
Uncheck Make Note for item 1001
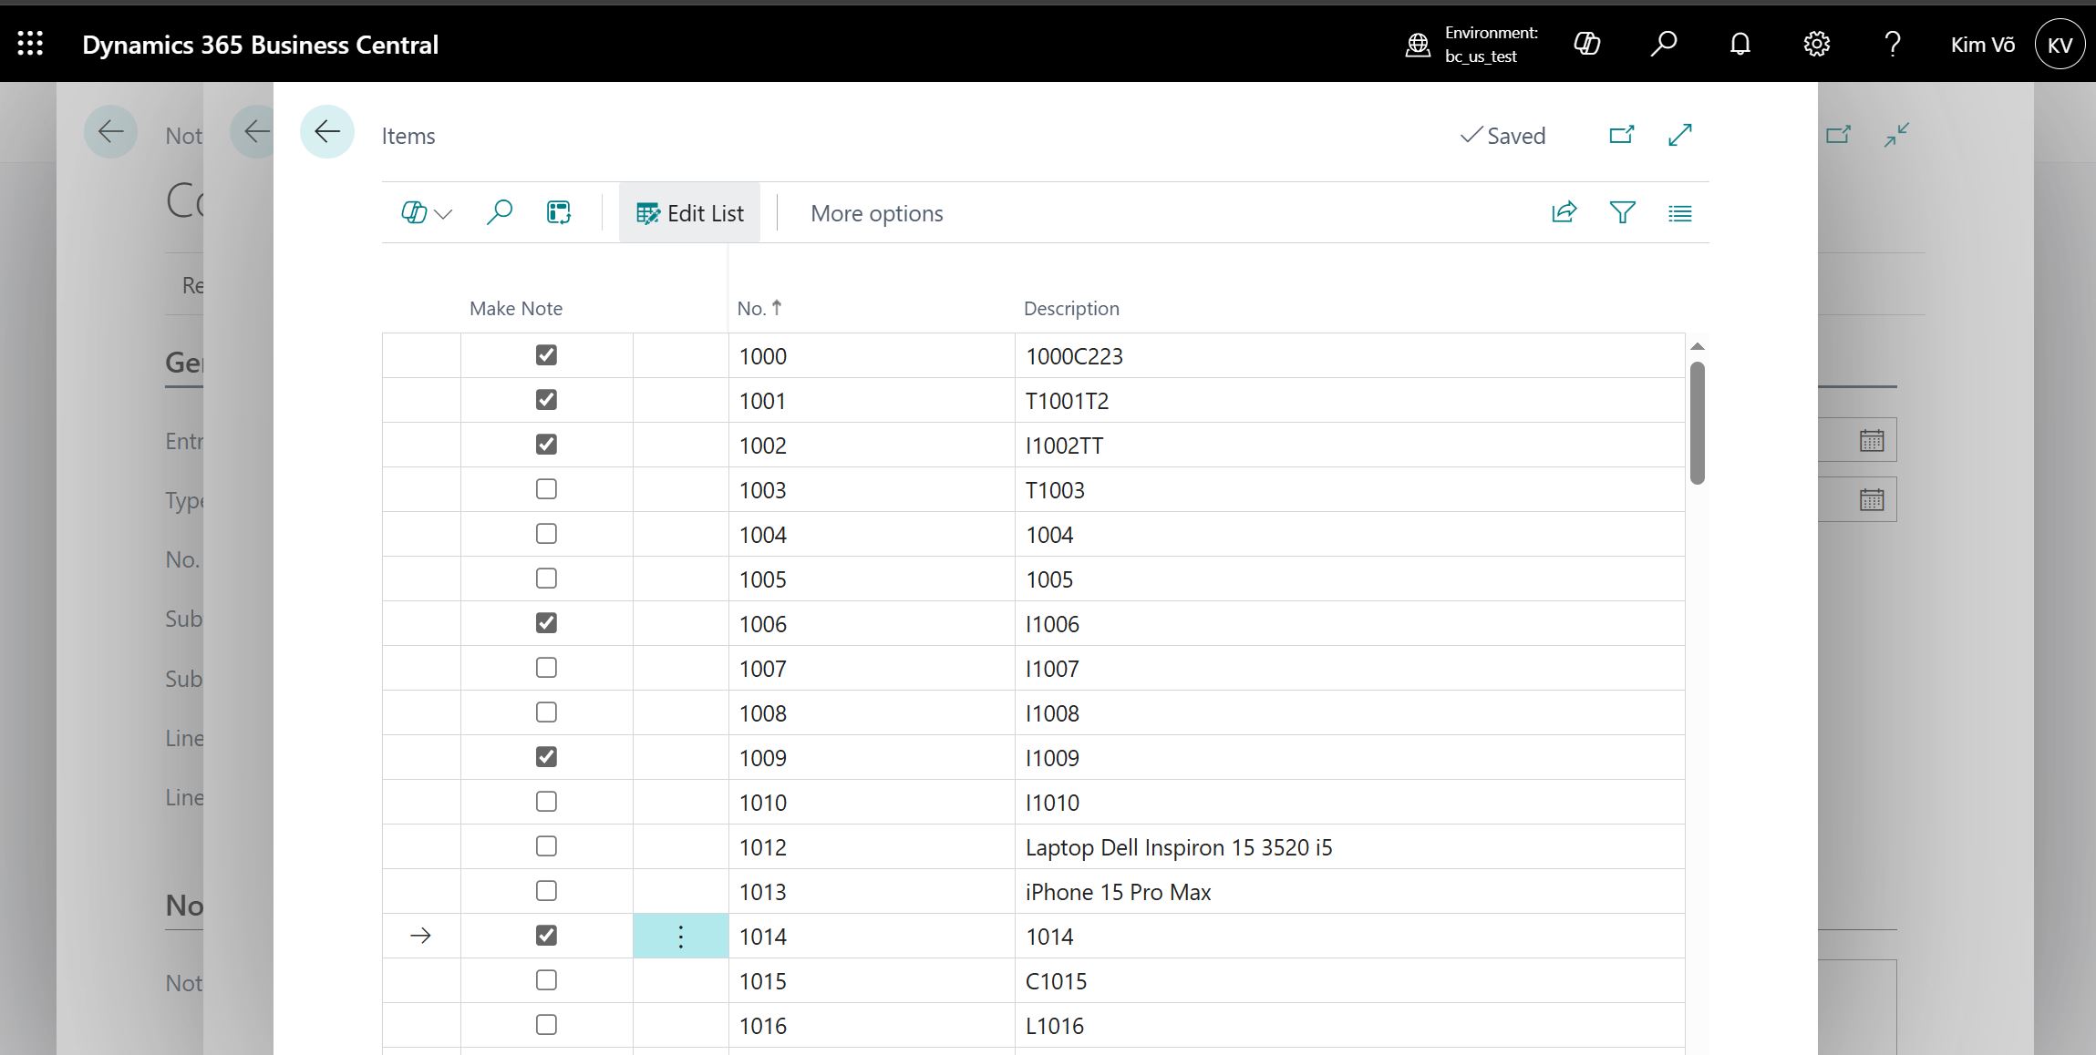546,400
